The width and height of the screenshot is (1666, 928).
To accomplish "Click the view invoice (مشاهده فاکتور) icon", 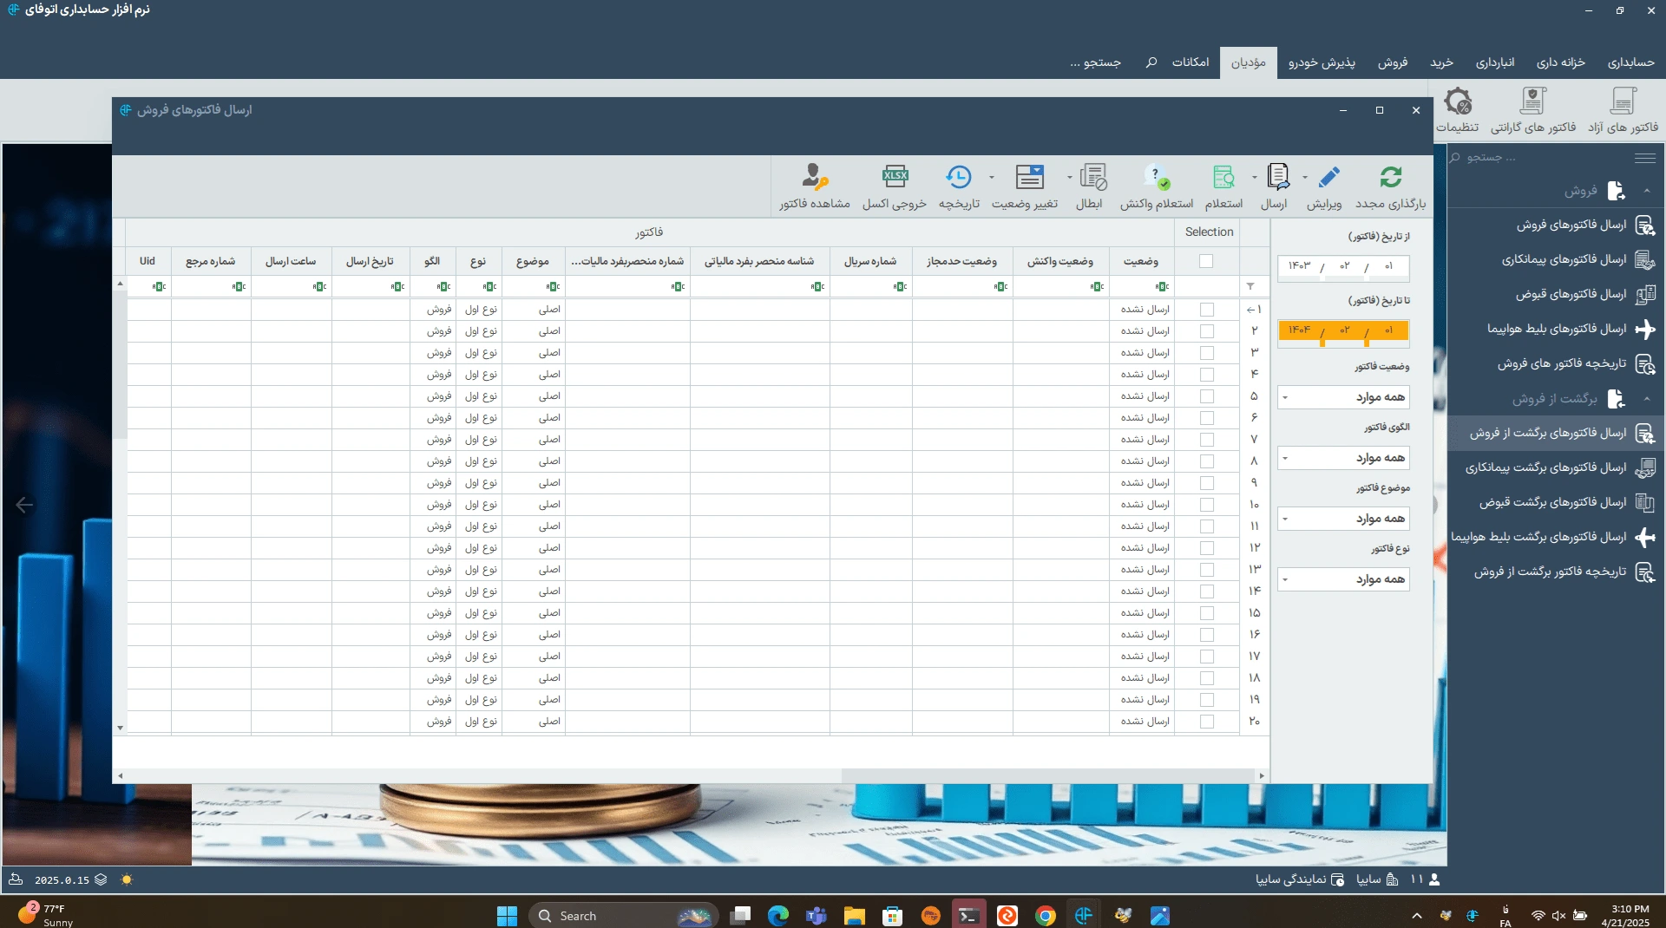I will (815, 177).
